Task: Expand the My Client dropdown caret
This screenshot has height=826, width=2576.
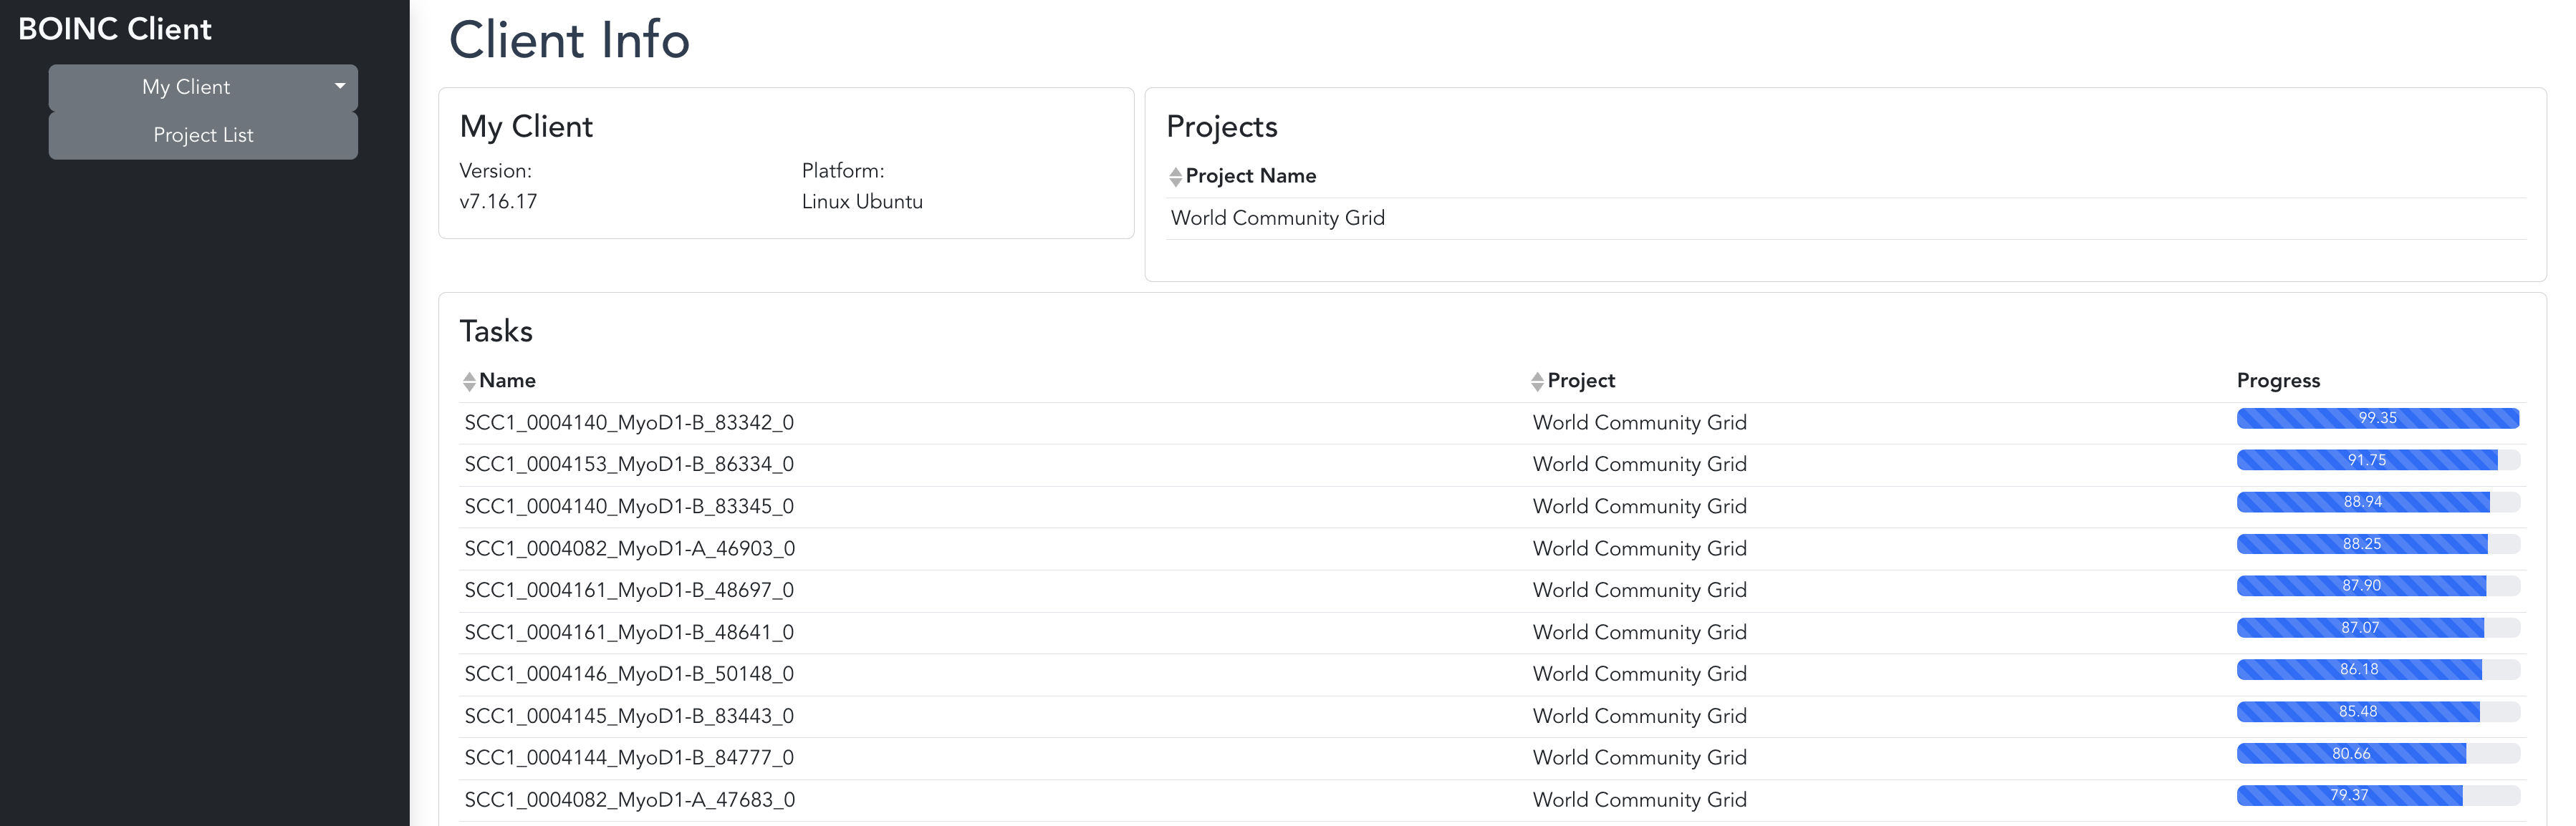Action: [340, 87]
